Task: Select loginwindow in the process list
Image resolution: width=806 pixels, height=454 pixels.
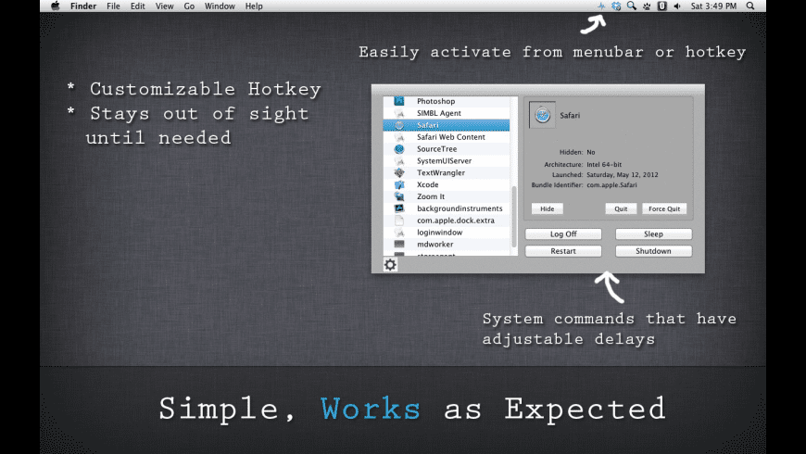Action: [x=447, y=232]
